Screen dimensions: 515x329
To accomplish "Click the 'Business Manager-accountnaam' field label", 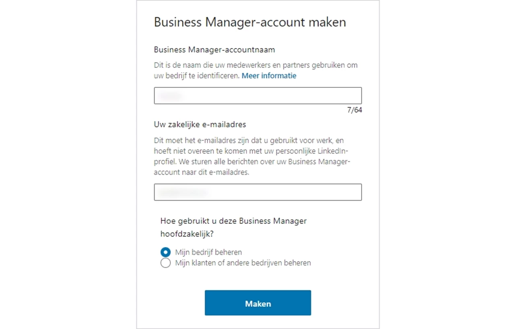I will [x=214, y=50].
